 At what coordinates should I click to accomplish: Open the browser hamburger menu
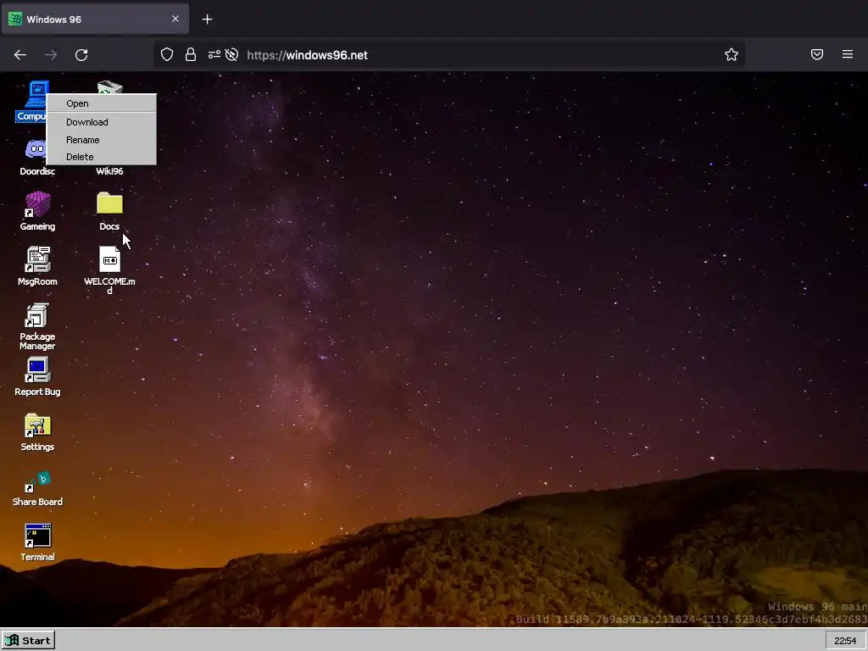(848, 54)
